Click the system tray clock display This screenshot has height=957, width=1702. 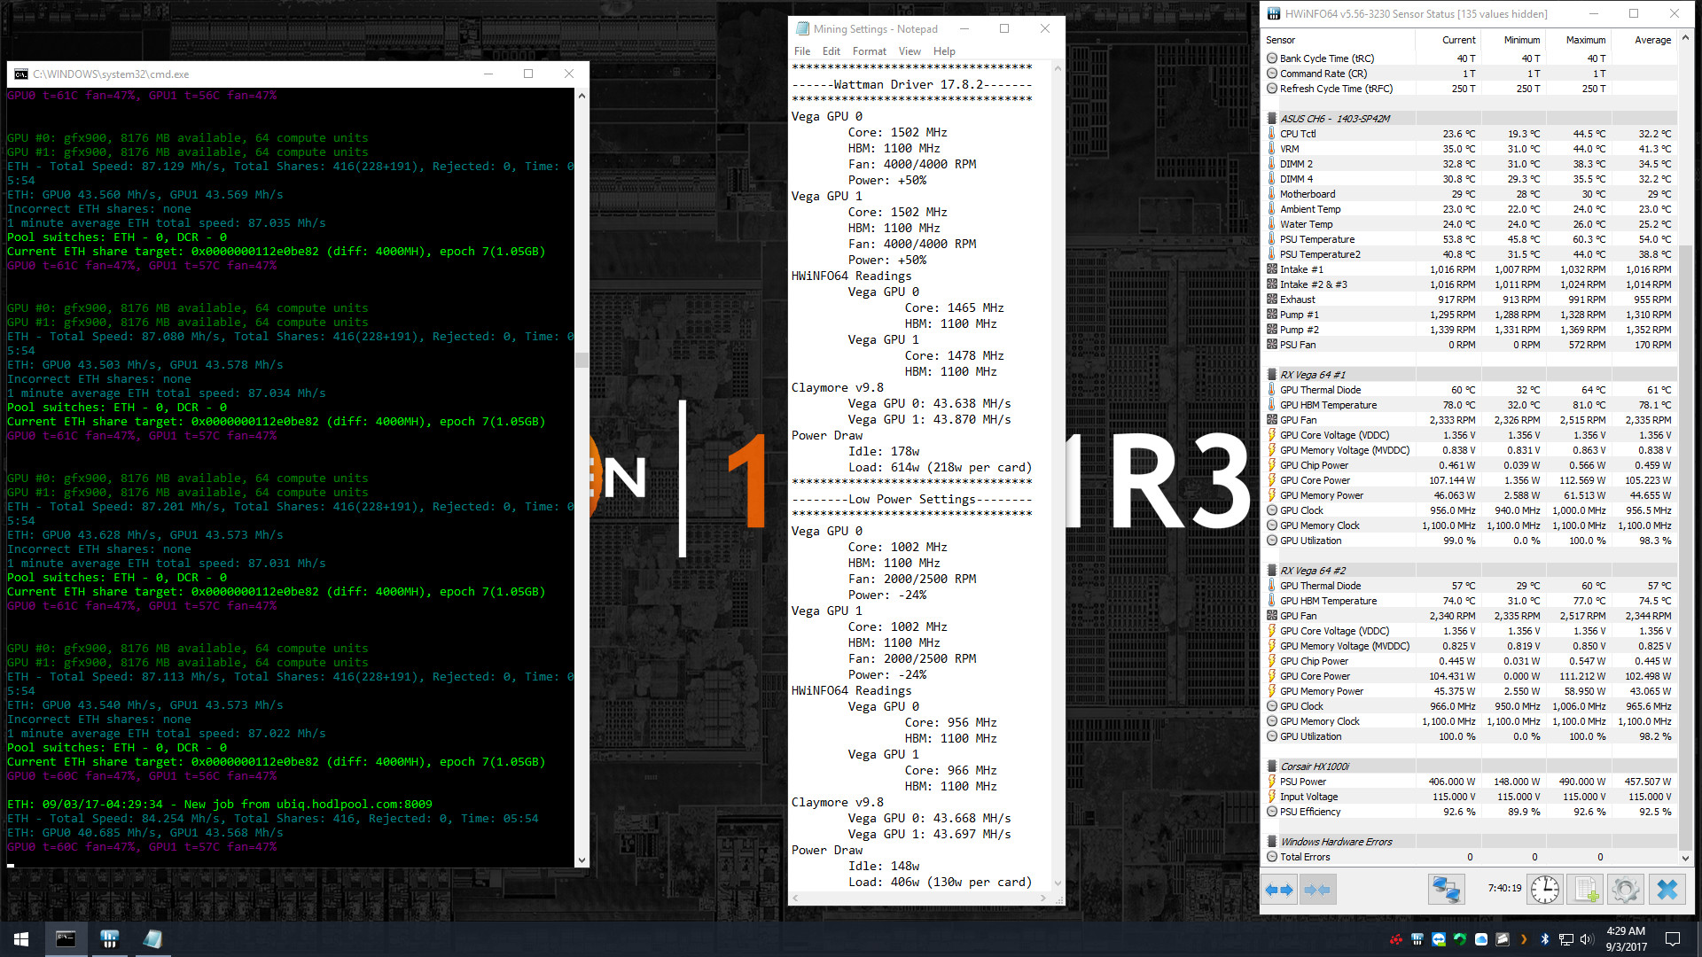point(1629,938)
